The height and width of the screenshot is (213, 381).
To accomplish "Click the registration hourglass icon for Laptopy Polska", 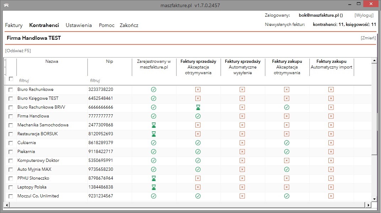I will click(x=153, y=187).
